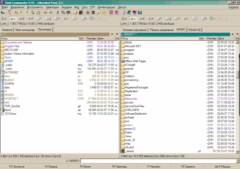Sort right panel by Тип column
This screenshot has width=240, height=169.
coord(202,38)
